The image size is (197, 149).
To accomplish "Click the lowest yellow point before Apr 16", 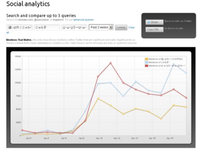I will [x=161, y=119].
